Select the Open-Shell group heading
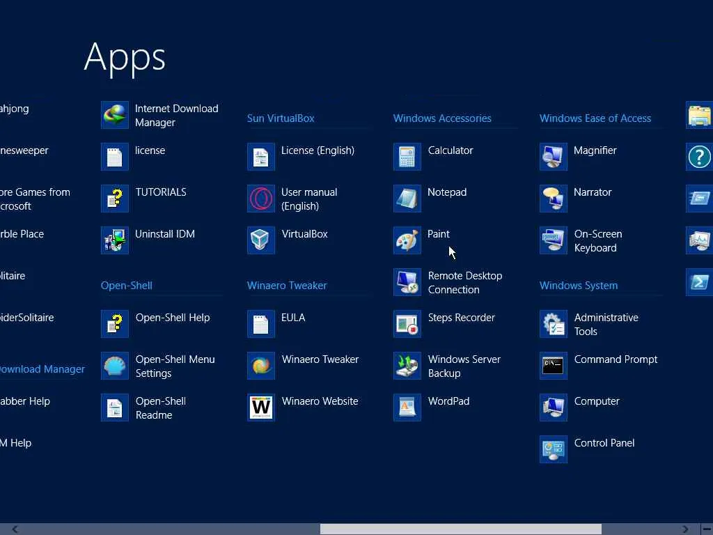 point(127,286)
